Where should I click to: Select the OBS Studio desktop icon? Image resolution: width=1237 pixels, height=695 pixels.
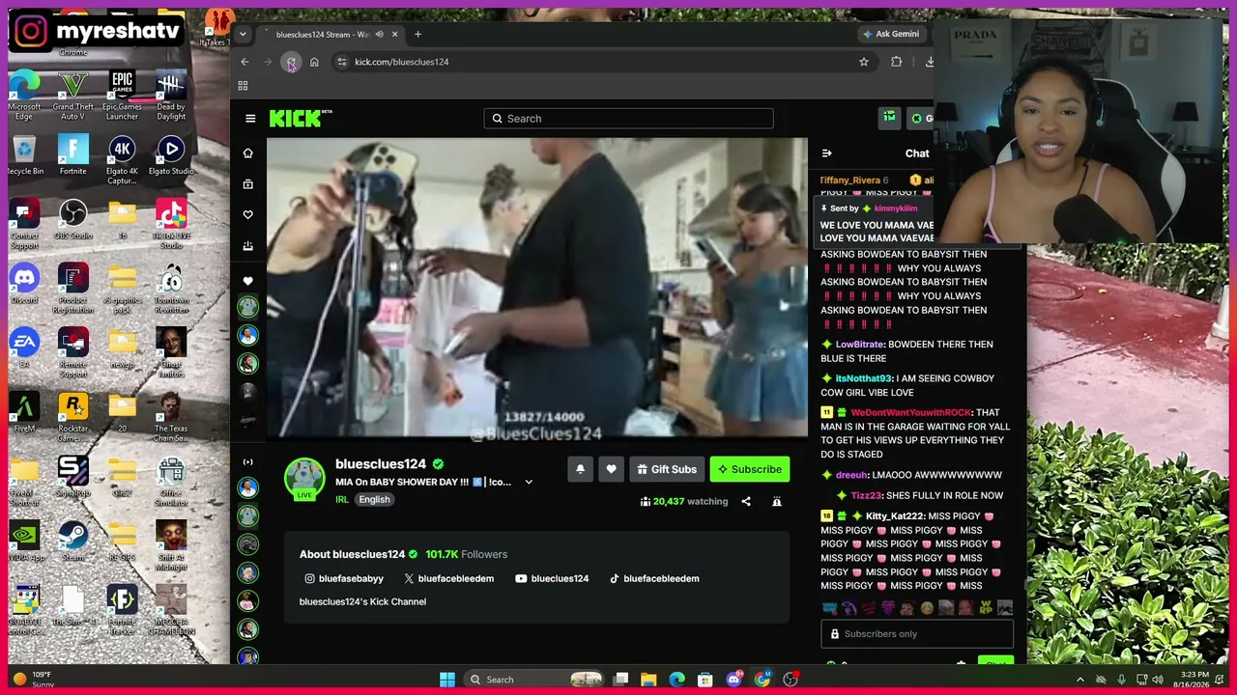[x=72, y=220]
